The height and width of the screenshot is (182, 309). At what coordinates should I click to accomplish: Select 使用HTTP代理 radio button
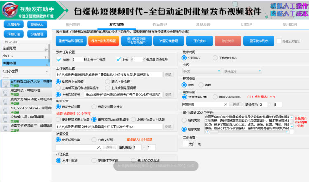coord(94,160)
